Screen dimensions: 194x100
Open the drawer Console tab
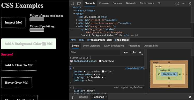click(84, 97)
